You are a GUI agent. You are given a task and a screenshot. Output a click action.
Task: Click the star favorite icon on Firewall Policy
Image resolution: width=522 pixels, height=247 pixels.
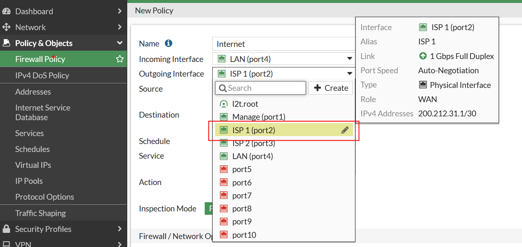pos(120,59)
